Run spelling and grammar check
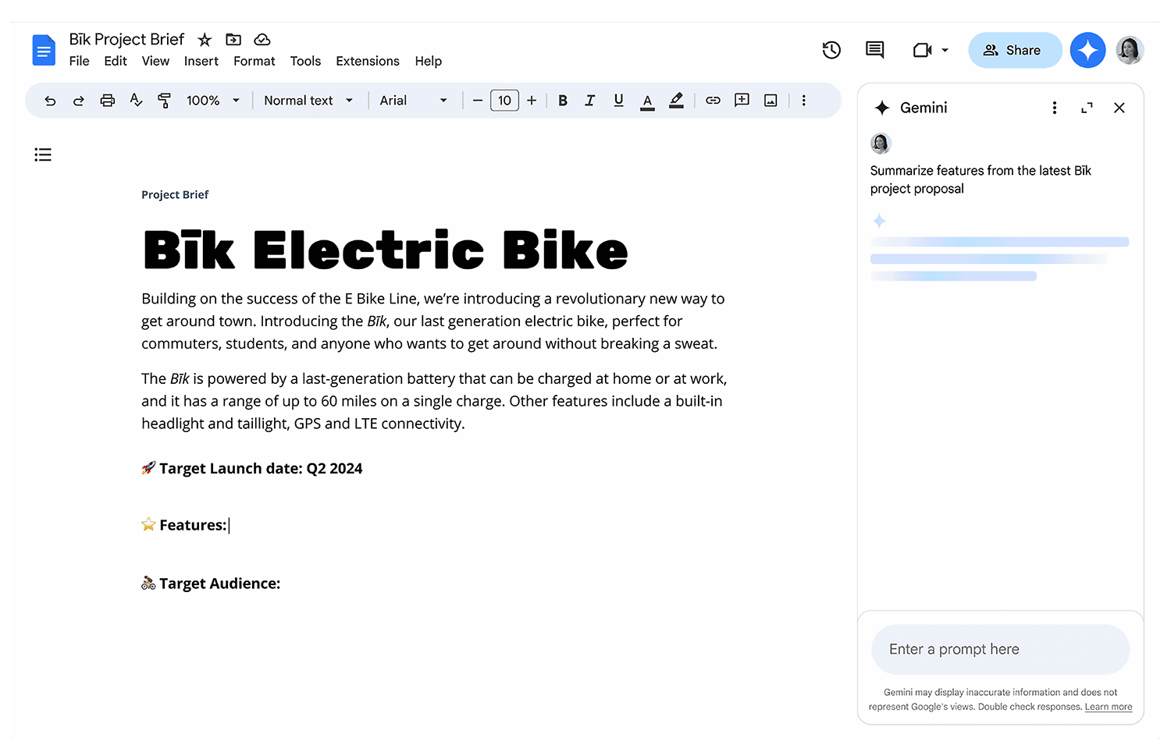1171x752 pixels. pos(136,100)
